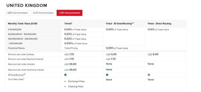Click footnote 5 next to Tiered header
The width and height of the screenshot is (201, 92).
[72, 23]
